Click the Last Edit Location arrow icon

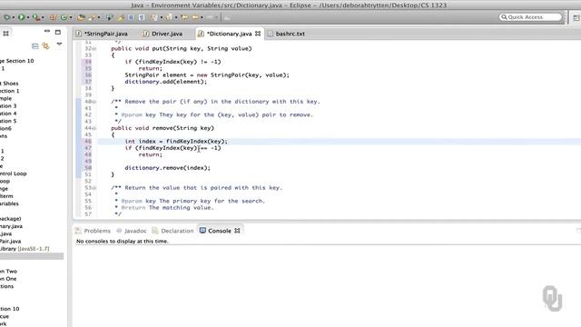(183, 17)
